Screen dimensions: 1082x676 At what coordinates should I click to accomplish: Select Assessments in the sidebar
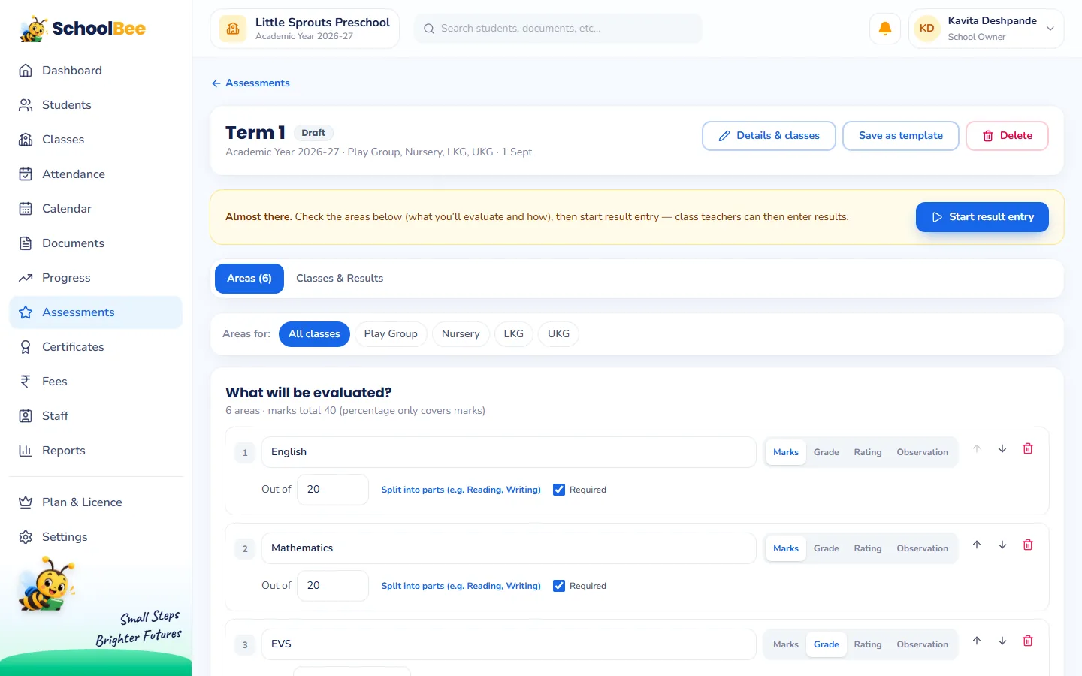tap(95, 312)
